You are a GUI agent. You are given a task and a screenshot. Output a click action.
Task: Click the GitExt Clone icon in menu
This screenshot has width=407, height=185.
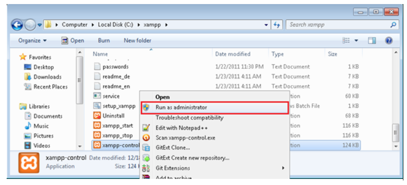coord(147,147)
